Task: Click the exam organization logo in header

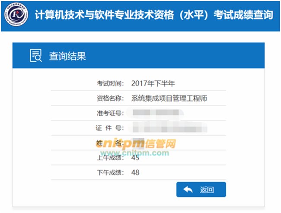Action: pos(15,16)
